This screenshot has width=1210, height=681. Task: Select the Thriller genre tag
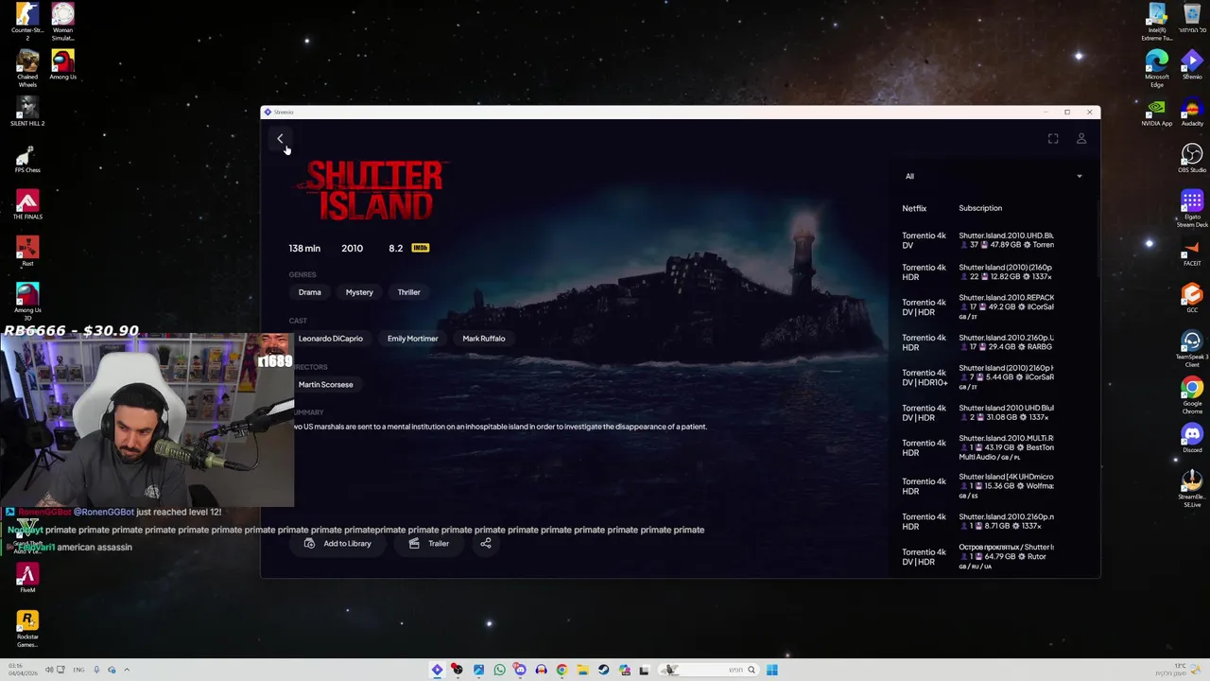(x=408, y=292)
